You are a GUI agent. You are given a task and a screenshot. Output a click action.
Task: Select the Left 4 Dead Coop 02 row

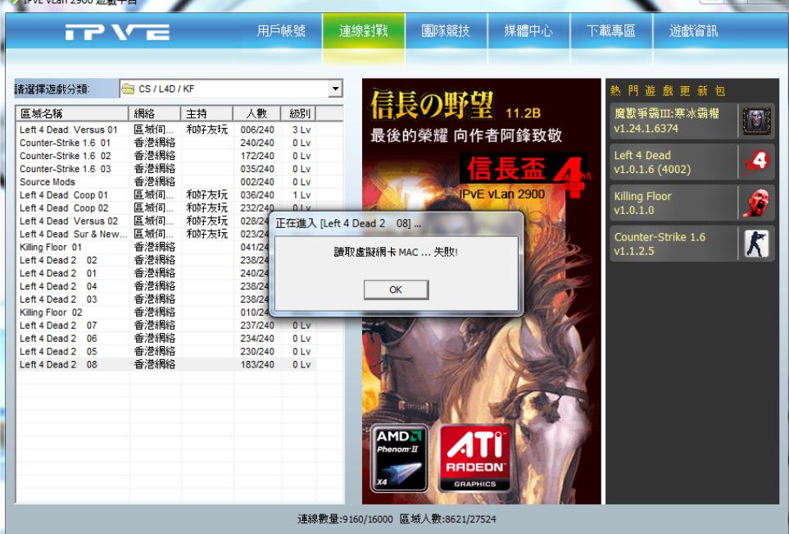point(166,208)
